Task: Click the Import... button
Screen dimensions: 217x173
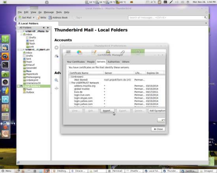Action: 107,111
